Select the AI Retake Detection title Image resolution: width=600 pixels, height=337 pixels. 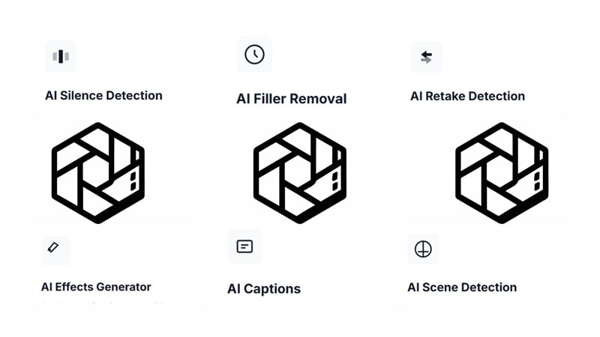[x=467, y=97]
